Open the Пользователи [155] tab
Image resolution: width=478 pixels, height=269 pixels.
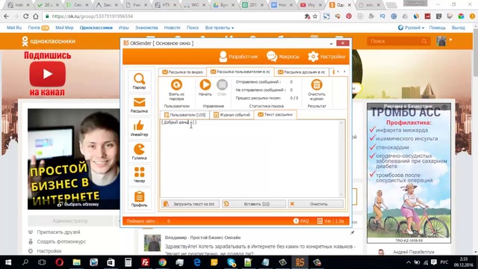click(184, 114)
